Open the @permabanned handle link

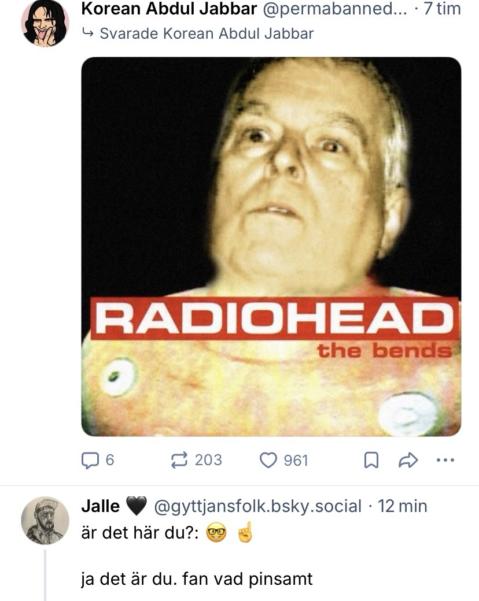[335, 9]
